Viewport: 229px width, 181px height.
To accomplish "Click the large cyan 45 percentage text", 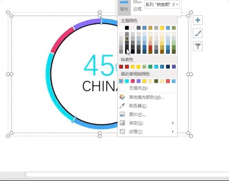I will [100, 65].
